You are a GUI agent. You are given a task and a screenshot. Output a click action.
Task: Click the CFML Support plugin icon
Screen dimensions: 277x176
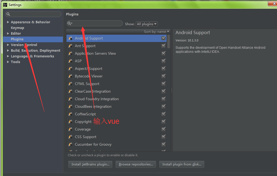click(70, 84)
